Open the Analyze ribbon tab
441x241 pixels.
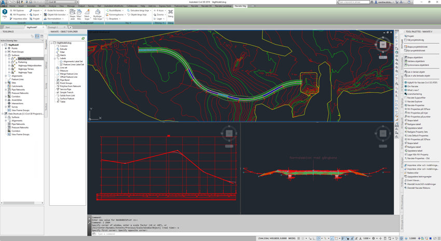pos(52,6)
